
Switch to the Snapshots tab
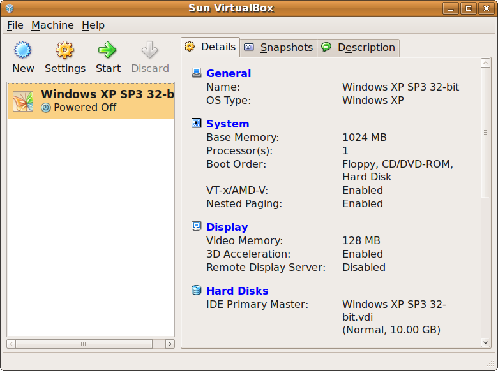click(x=279, y=47)
